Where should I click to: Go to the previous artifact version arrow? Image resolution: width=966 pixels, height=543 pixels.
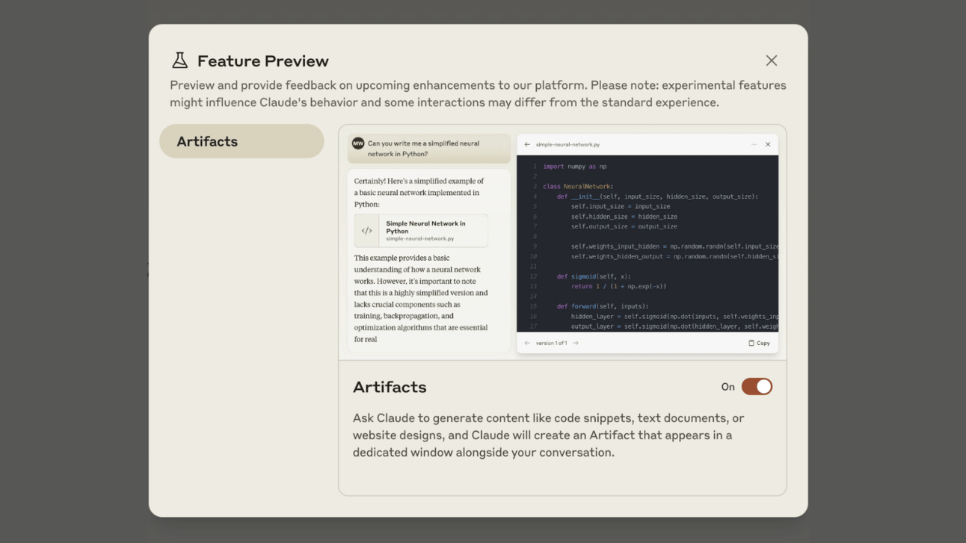tap(527, 343)
